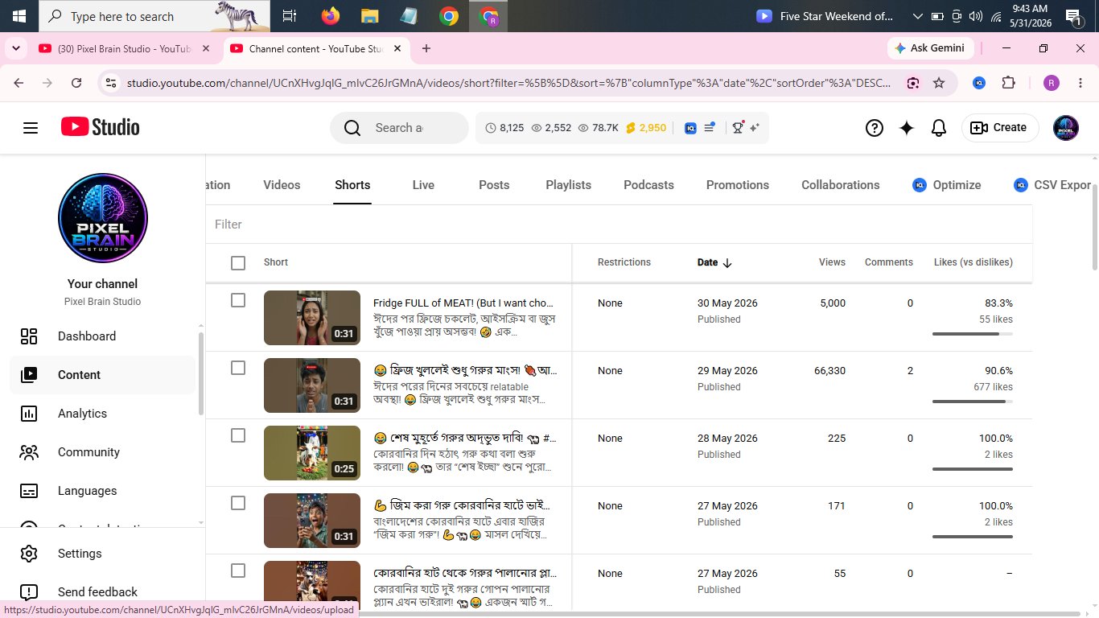Viewport: 1099px width, 618px height.
Task: Open File Explorer from the taskbar
Action: point(369,16)
